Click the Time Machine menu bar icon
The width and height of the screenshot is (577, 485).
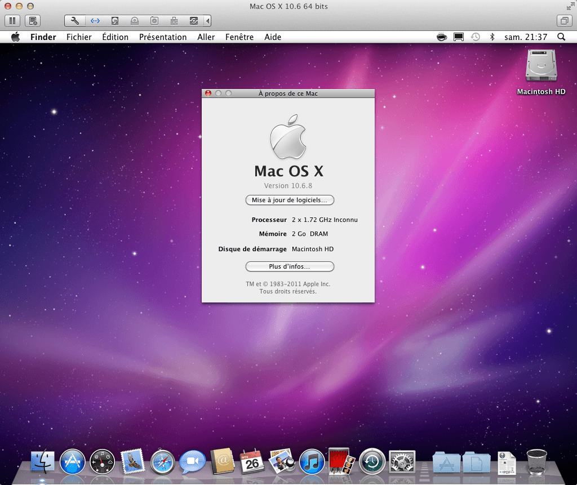[x=476, y=37]
